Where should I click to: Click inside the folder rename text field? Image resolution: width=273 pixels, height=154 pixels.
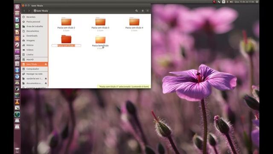point(66,46)
